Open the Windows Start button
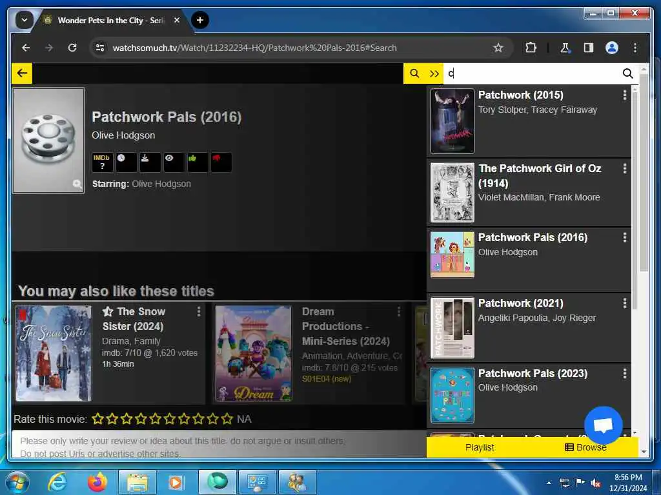Image resolution: width=661 pixels, height=495 pixels. click(x=17, y=482)
